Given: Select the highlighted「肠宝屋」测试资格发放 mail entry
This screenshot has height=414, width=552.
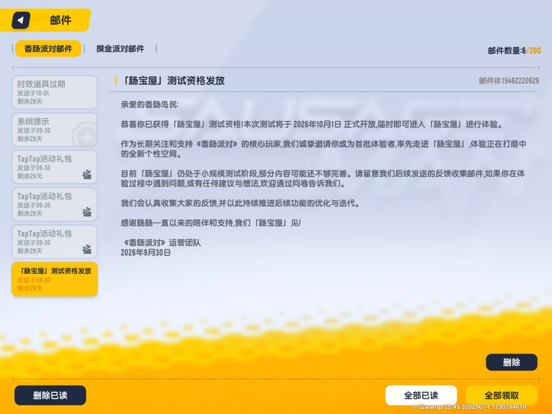Looking at the screenshot, I should tap(55, 279).
